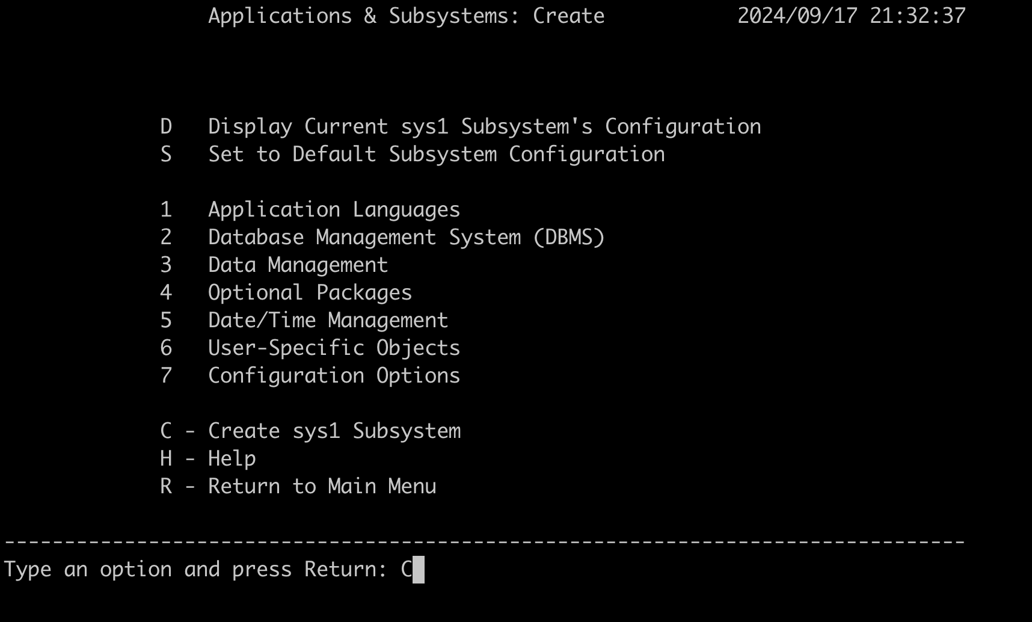Choose Set to Default Subsystem Configuration
The width and height of the screenshot is (1032, 622).
413,154
